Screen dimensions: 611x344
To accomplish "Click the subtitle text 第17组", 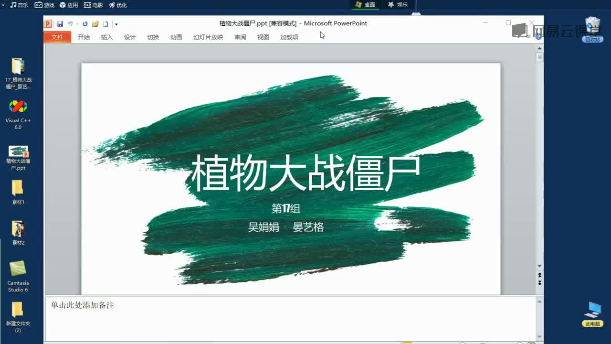I will pyautogui.click(x=286, y=209).
